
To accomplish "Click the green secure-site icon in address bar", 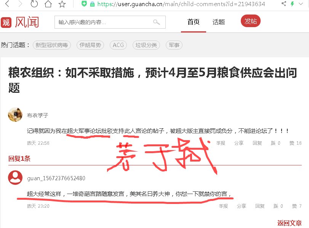I will click(x=84, y=4).
